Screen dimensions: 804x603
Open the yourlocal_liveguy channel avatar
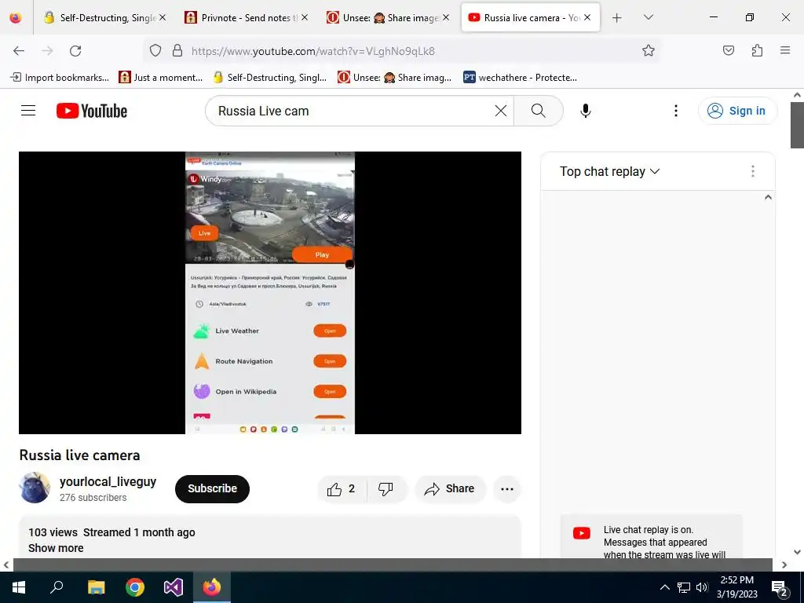35,488
